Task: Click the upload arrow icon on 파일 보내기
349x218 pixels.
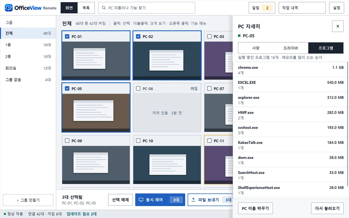Action: click(193, 200)
